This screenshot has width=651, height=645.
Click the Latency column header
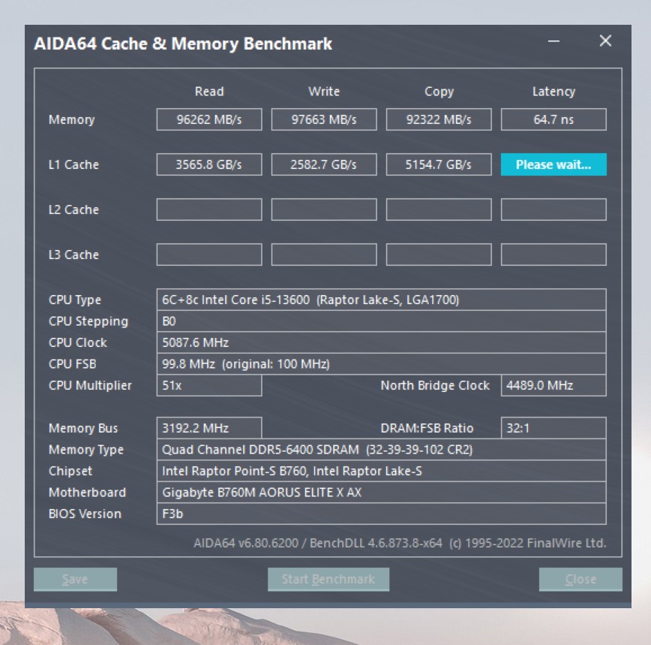tap(553, 92)
